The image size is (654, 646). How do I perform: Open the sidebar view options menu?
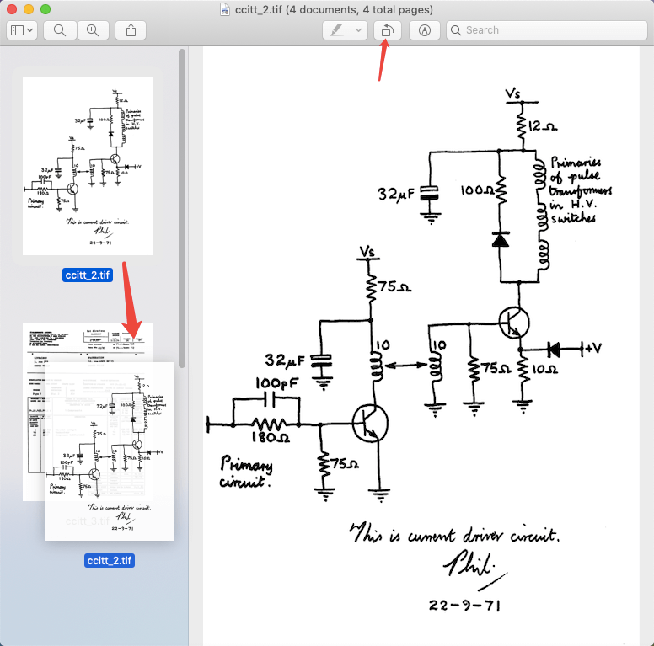coord(22,30)
